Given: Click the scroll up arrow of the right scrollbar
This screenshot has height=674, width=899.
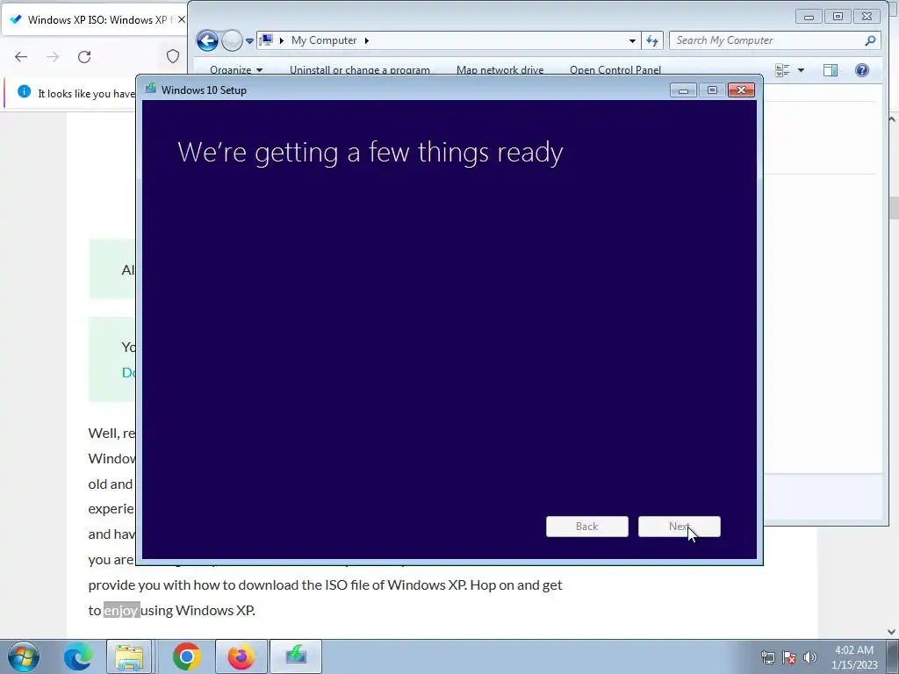Looking at the screenshot, I should [x=892, y=119].
